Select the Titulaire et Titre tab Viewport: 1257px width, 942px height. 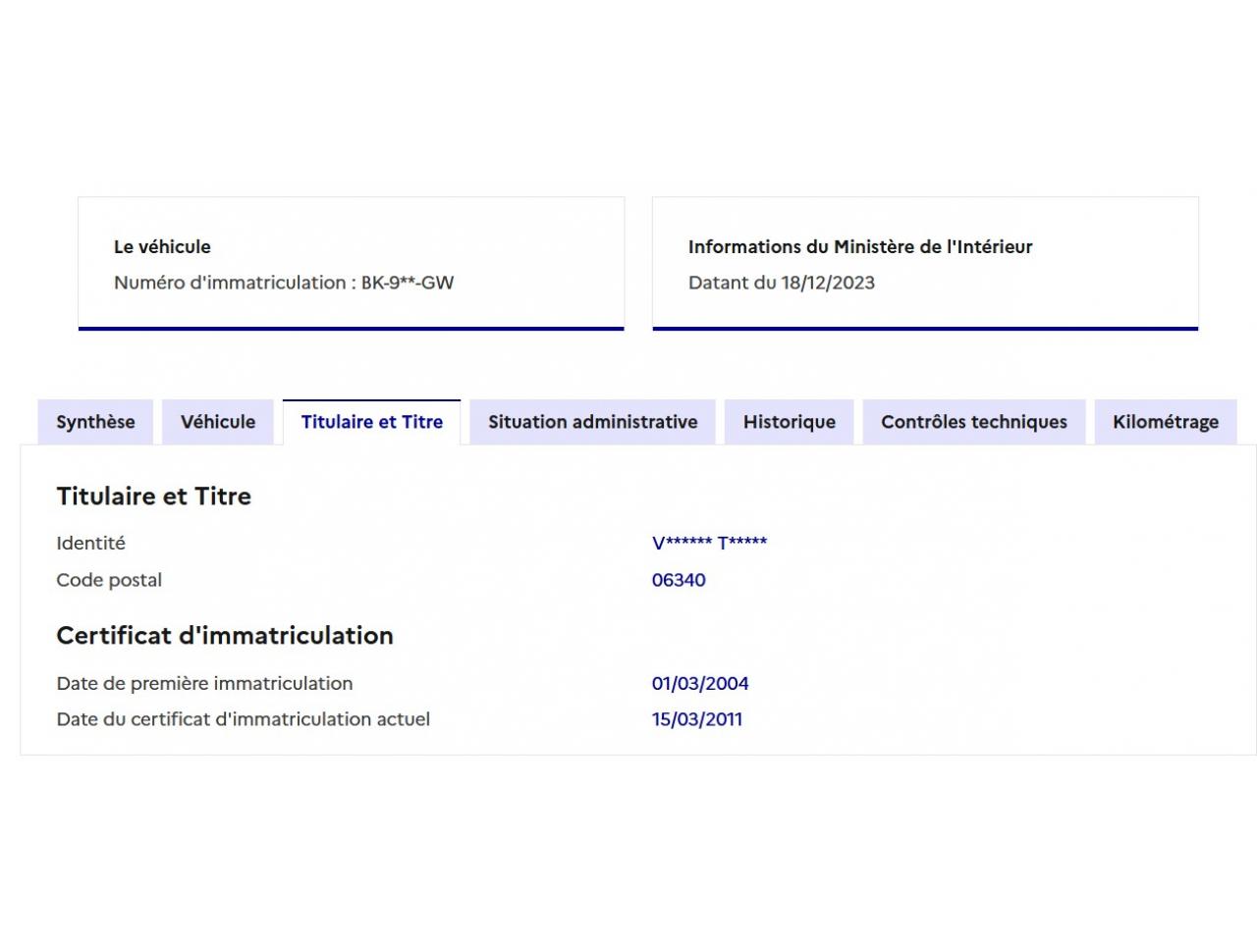point(371,422)
